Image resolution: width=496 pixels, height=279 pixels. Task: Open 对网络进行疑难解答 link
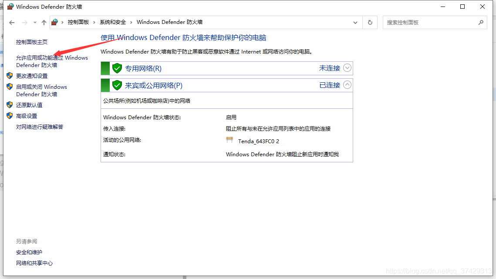pyautogui.click(x=40, y=127)
